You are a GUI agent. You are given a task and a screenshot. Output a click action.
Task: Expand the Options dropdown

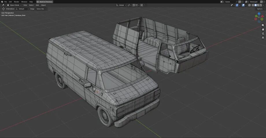(261, 9)
